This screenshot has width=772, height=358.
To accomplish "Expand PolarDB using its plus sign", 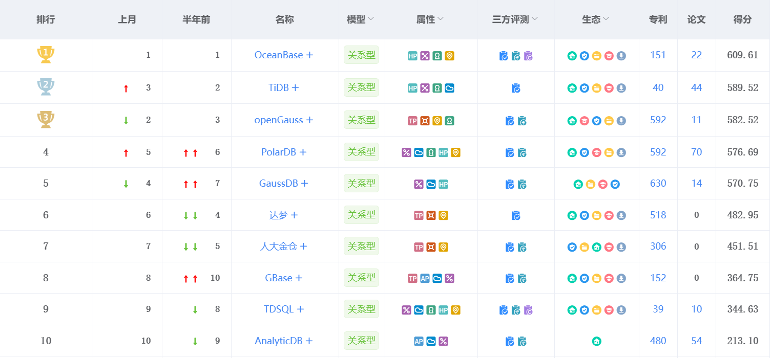I will point(303,152).
